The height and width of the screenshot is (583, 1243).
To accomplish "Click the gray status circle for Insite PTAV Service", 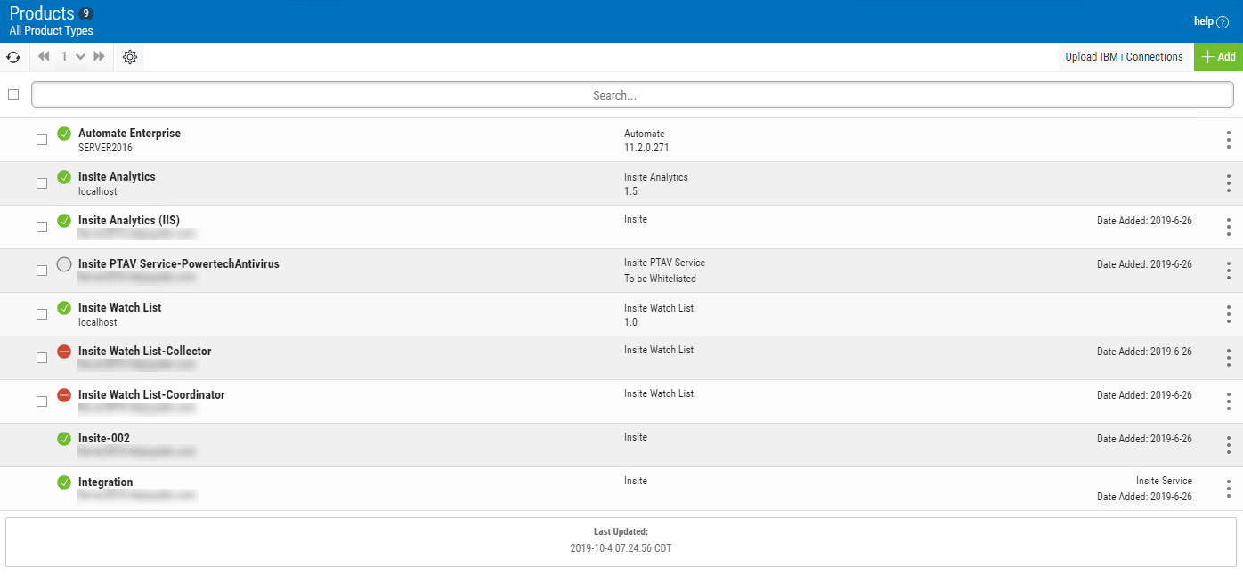I will click(64, 264).
